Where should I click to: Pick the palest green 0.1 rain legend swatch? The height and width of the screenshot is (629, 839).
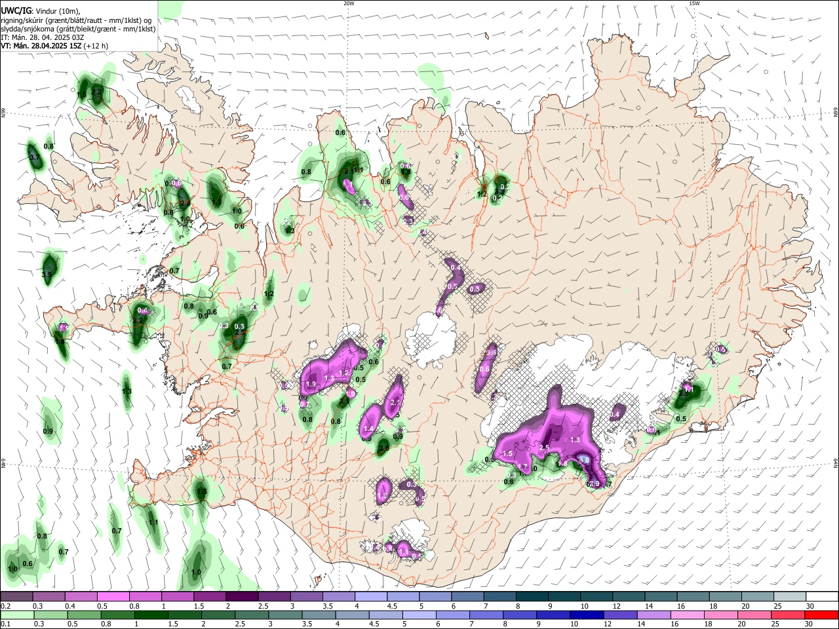coord(17,615)
